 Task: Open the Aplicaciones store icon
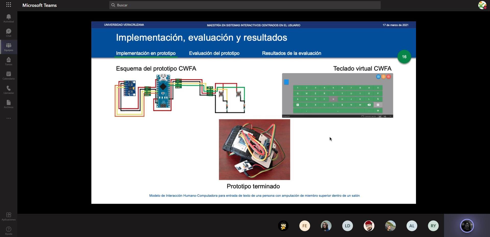(x=8, y=216)
